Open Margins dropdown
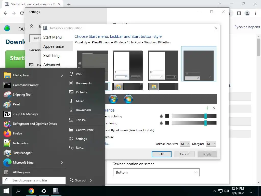 [211, 144]
